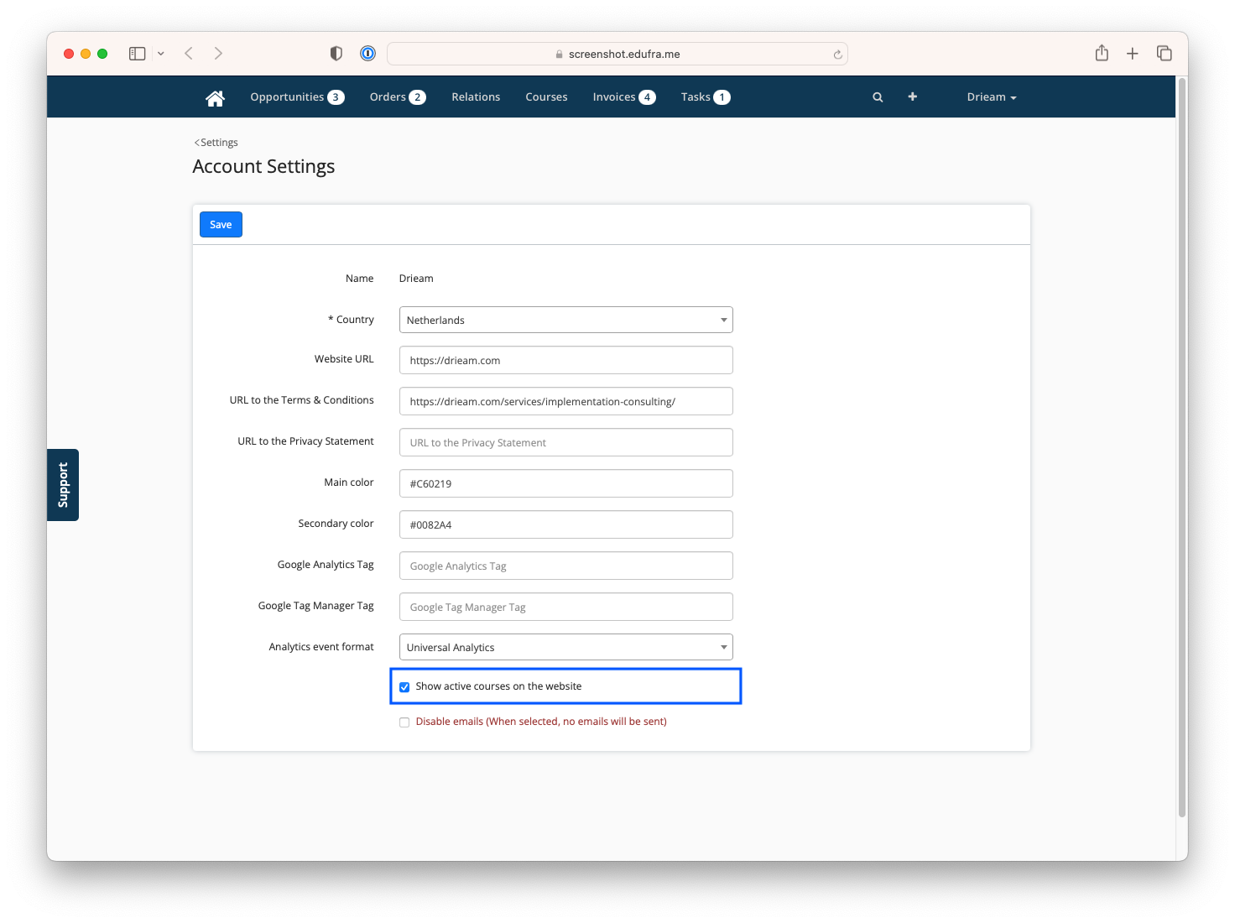Image resolution: width=1235 pixels, height=923 pixels.
Task: Open the 1Password extension icon
Action: click(367, 54)
